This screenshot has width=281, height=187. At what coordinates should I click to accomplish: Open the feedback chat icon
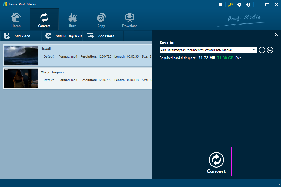220,5
